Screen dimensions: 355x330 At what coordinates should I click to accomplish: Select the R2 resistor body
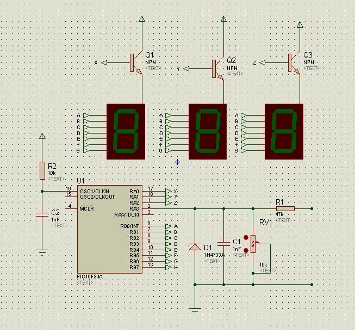[42, 170]
